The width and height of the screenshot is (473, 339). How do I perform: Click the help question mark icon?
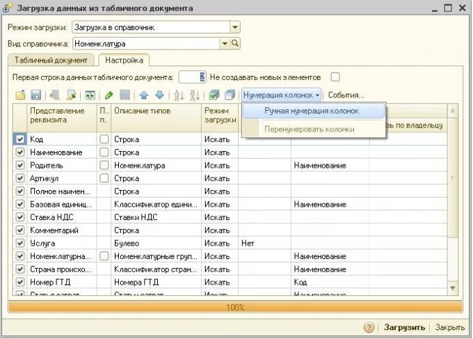pyautogui.click(x=369, y=327)
